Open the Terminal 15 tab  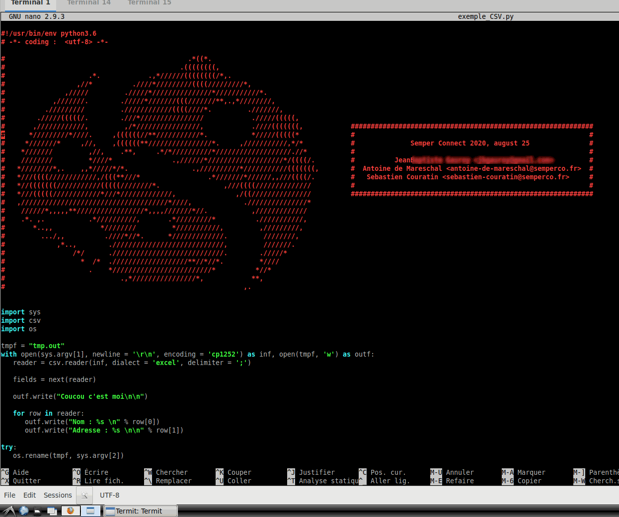149,3
